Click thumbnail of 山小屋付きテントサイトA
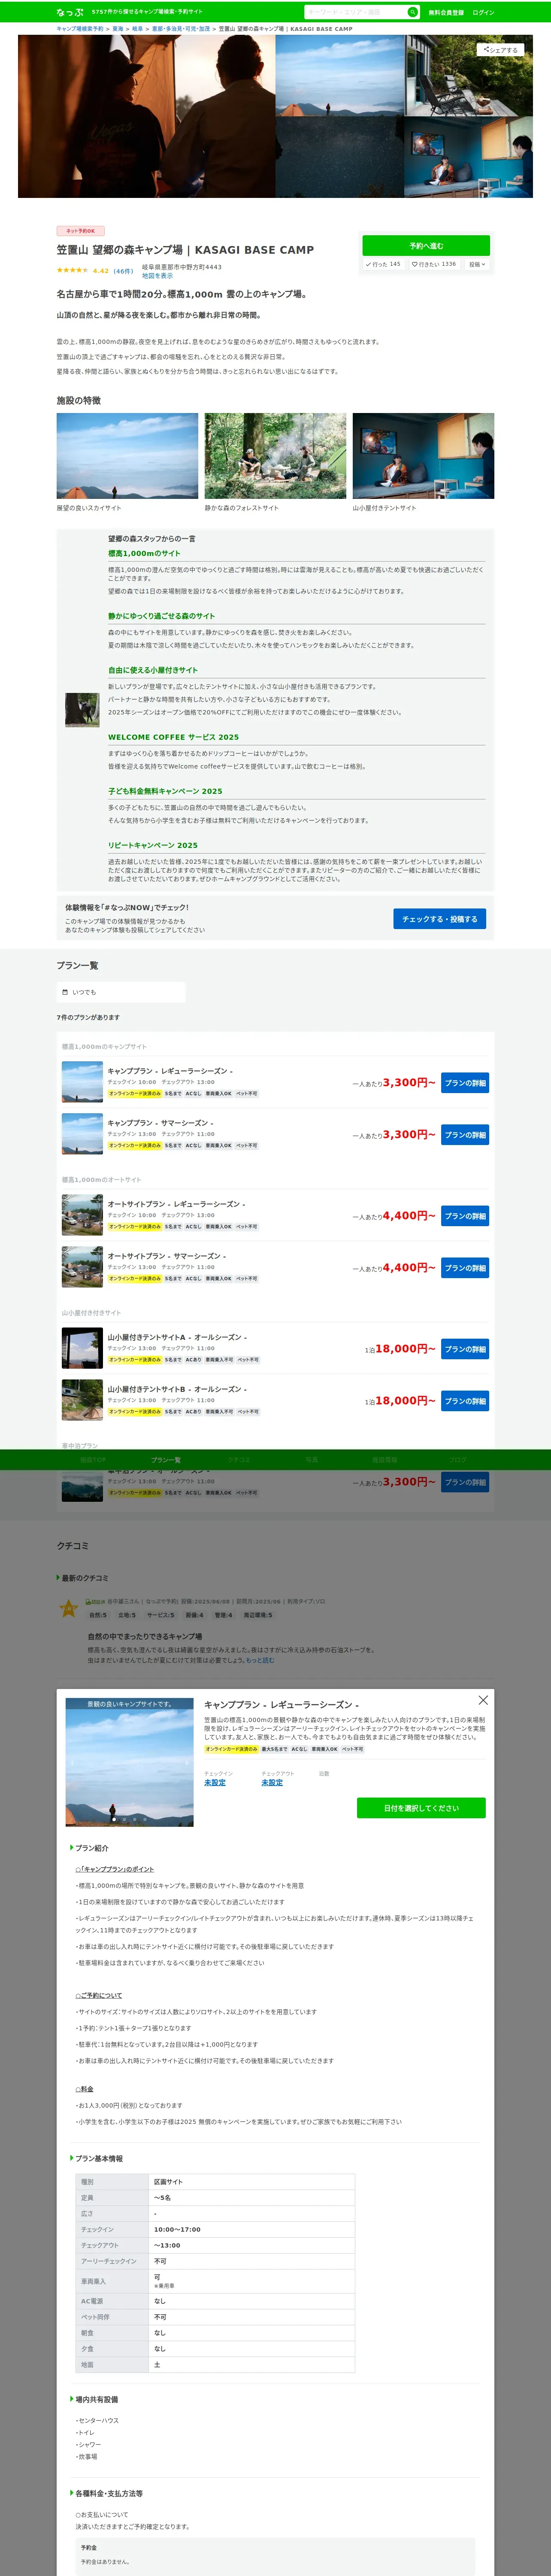The image size is (551, 2576). (82, 1348)
